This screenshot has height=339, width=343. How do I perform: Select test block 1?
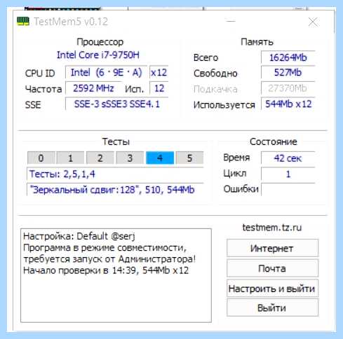pos(70,158)
